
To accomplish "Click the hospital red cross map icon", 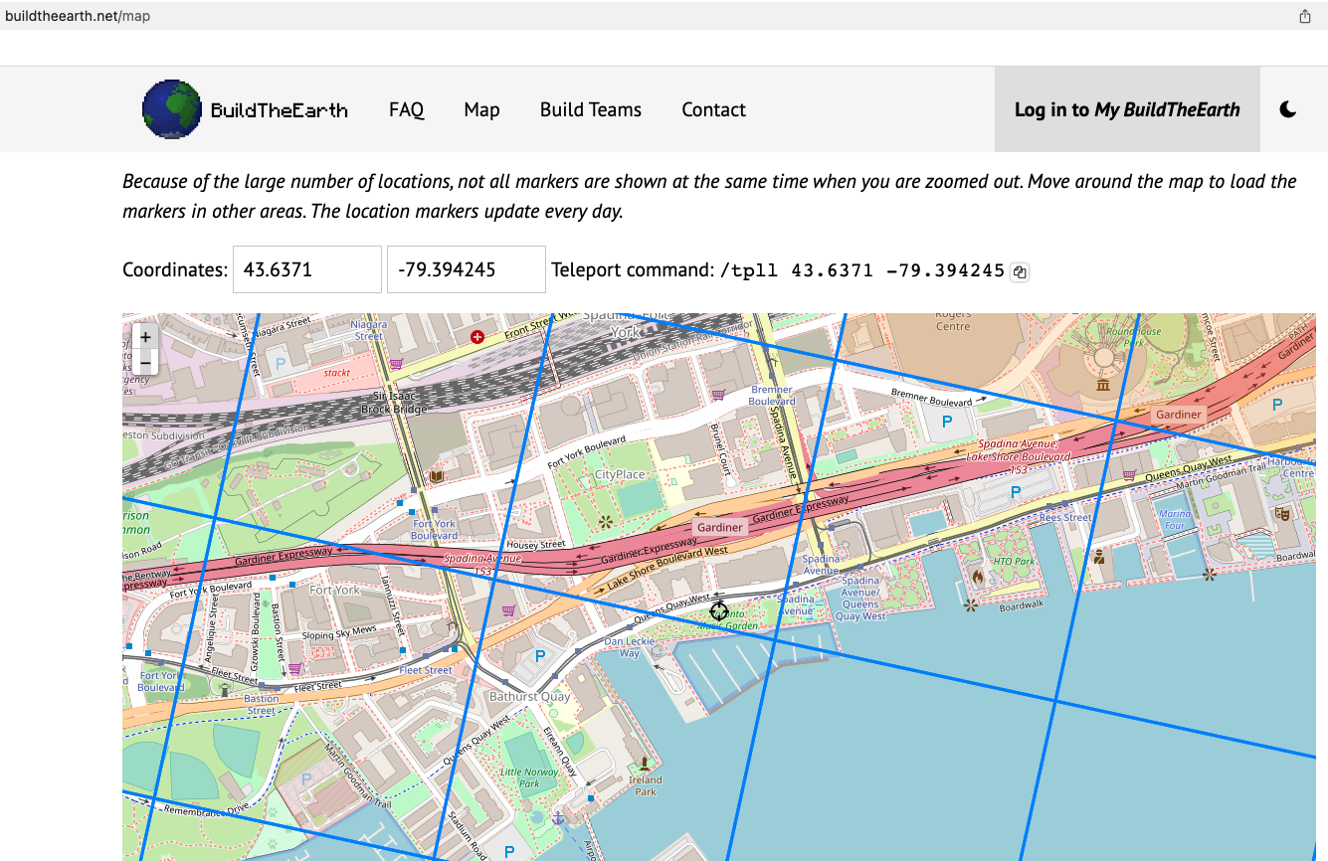I will click(477, 338).
